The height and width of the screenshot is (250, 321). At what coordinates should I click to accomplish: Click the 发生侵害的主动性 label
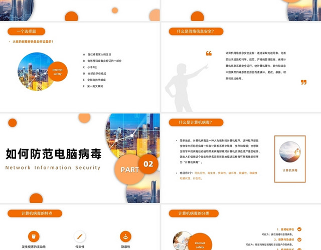point(34,246)
